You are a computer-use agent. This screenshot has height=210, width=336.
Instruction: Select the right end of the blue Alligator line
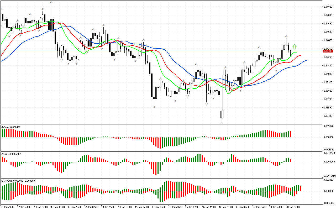[x=307, y=60]
